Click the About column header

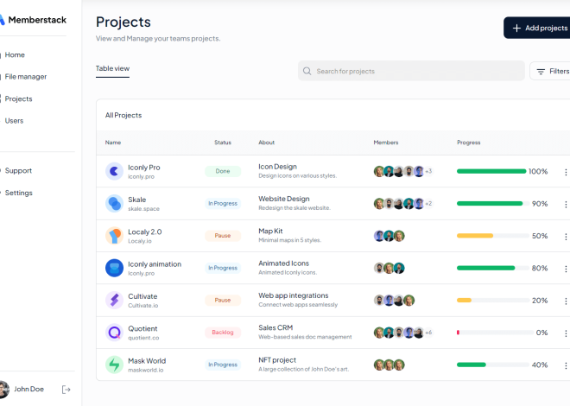[267, 143]
